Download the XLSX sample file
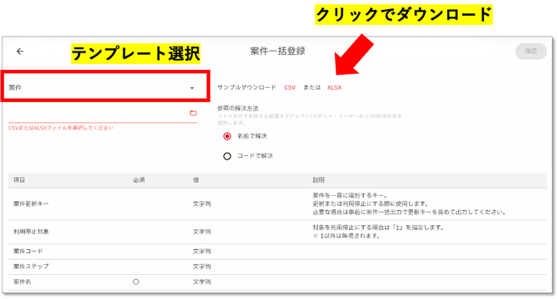558x299 pixels. [335, 87]
